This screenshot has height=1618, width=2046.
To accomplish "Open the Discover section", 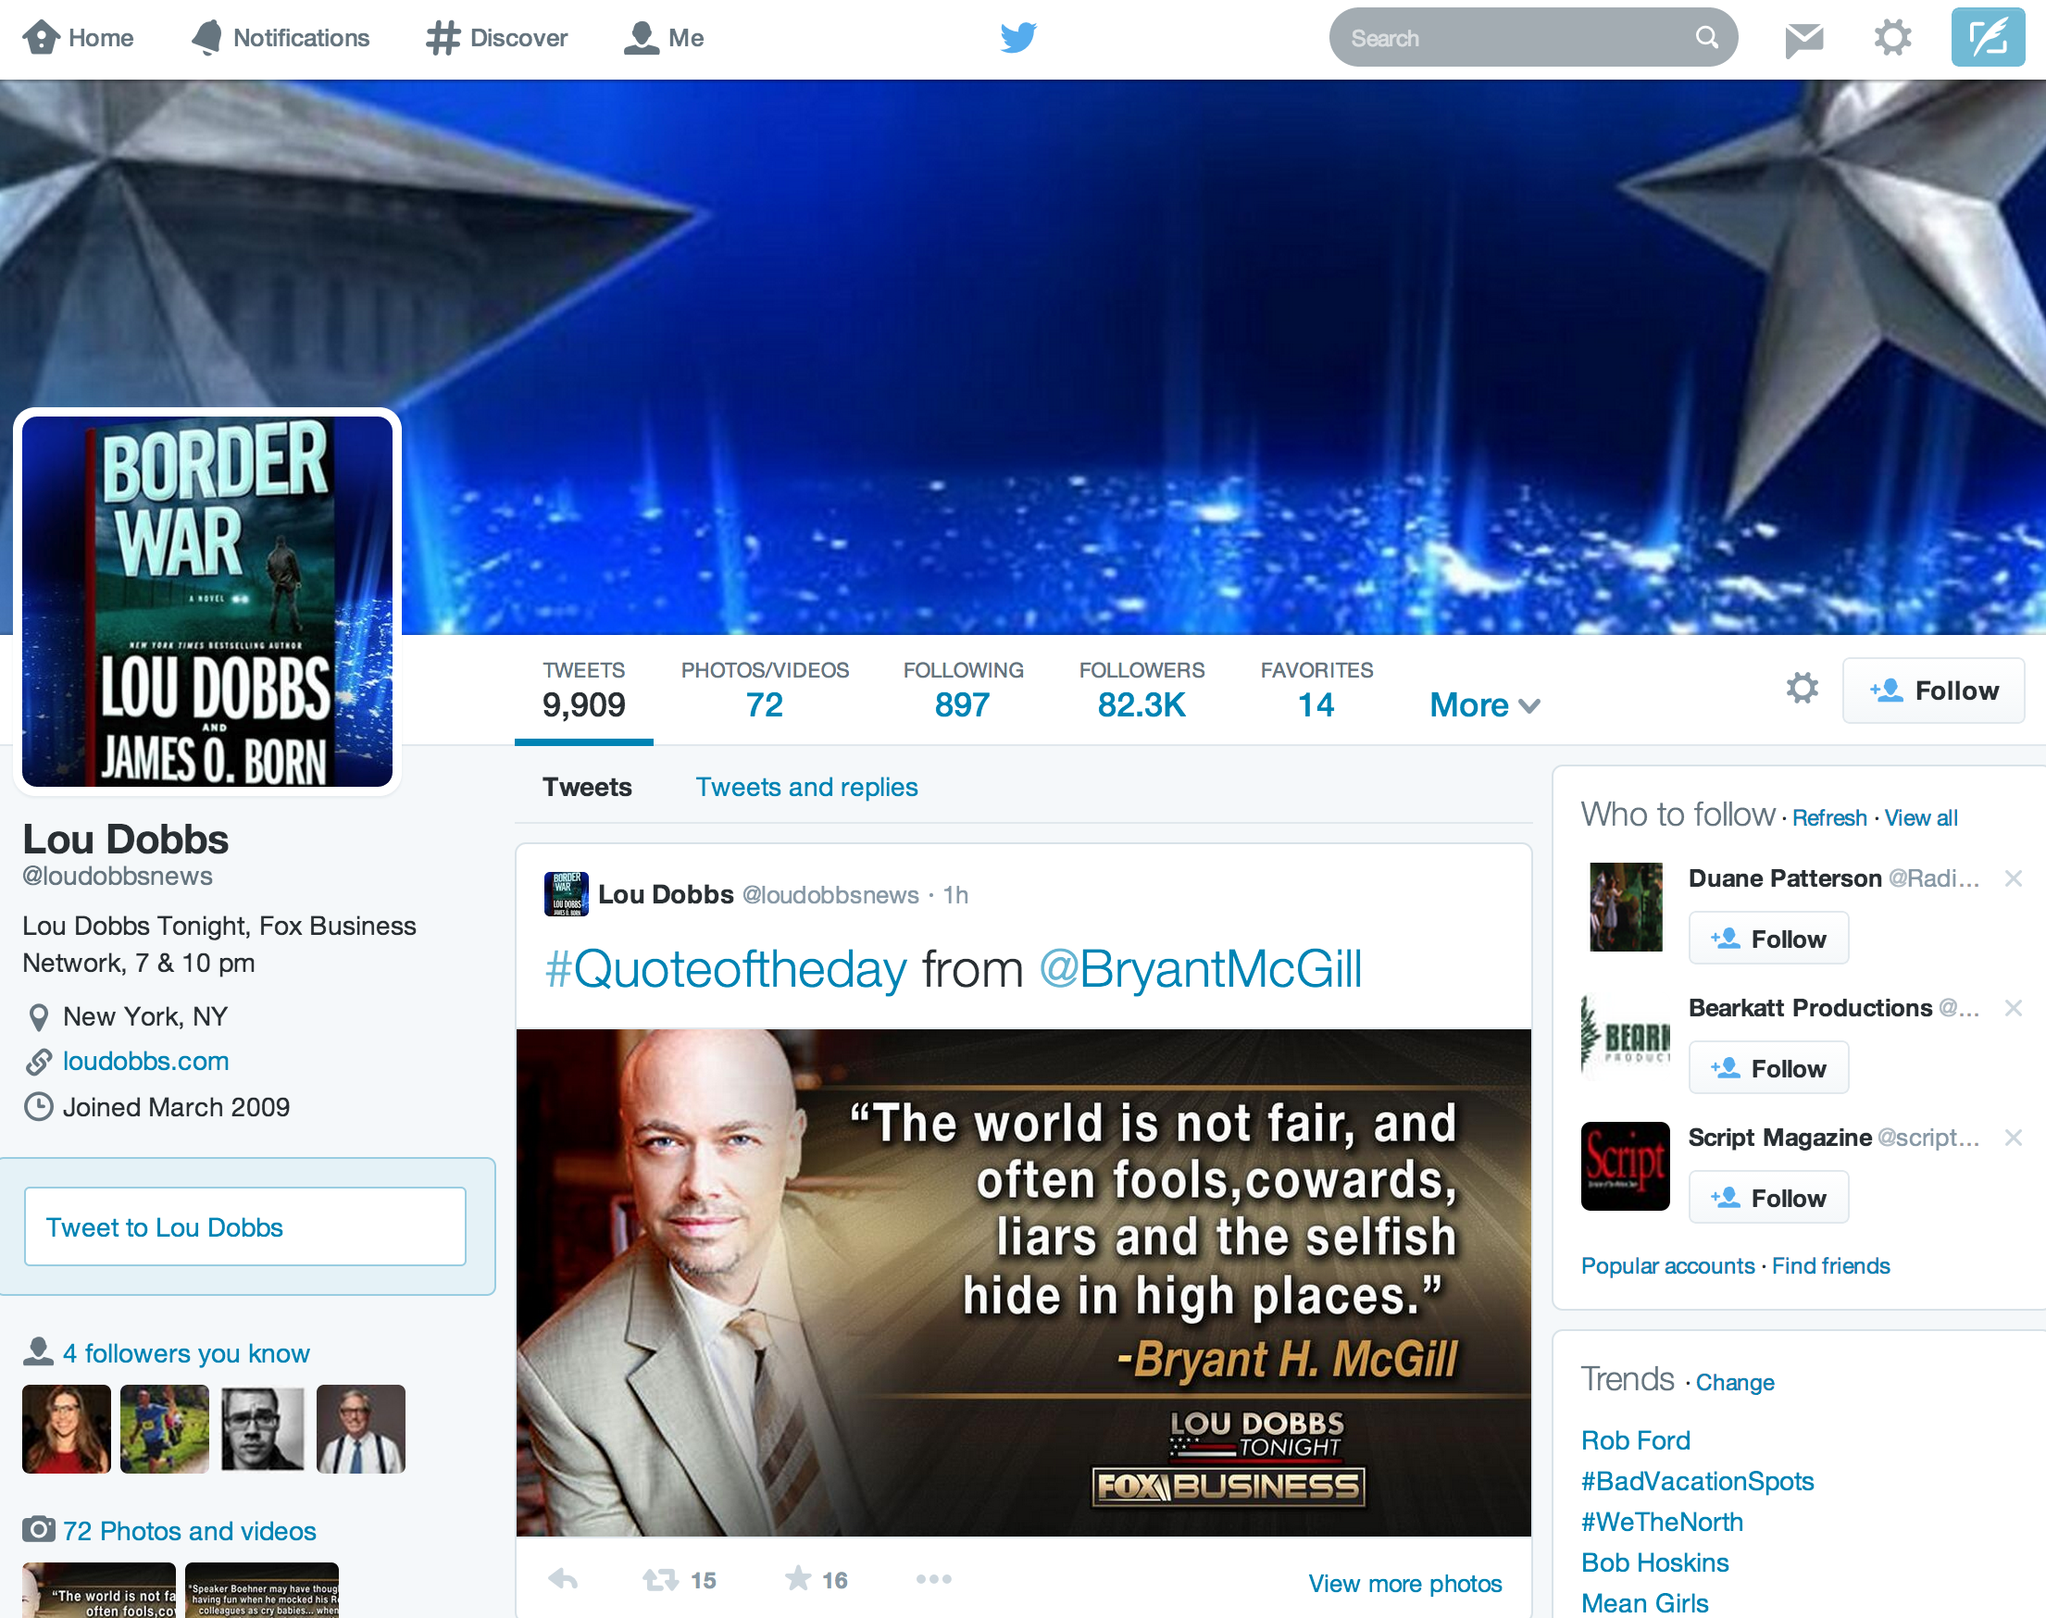I will point(496,38).
